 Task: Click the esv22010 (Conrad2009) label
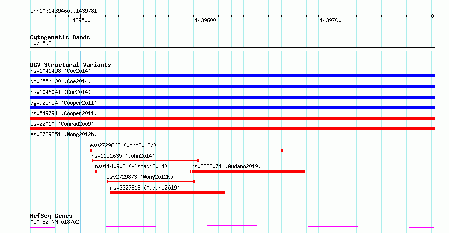(62, 124)
